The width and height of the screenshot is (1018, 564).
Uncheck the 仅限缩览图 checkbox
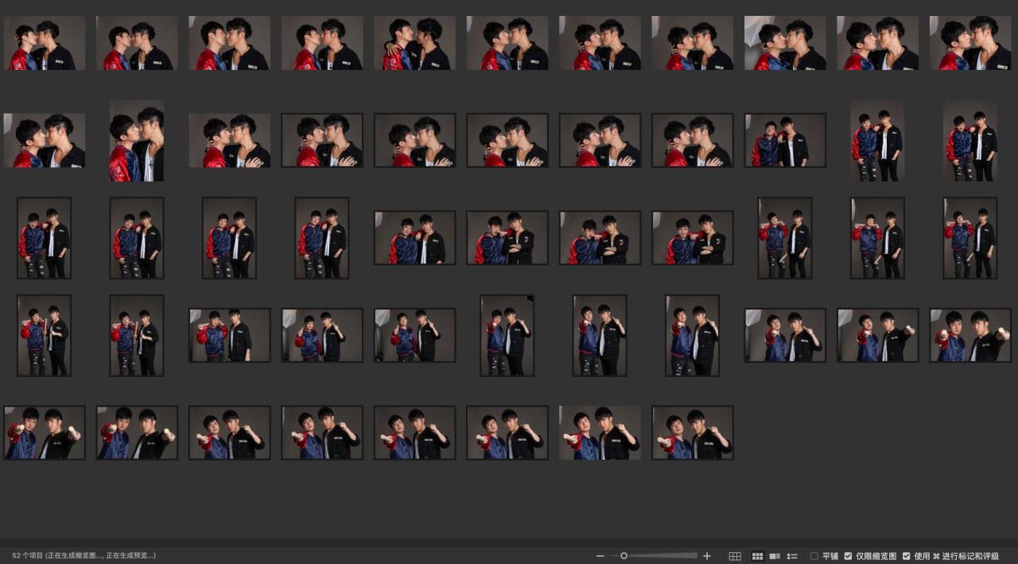pos(849,556)
